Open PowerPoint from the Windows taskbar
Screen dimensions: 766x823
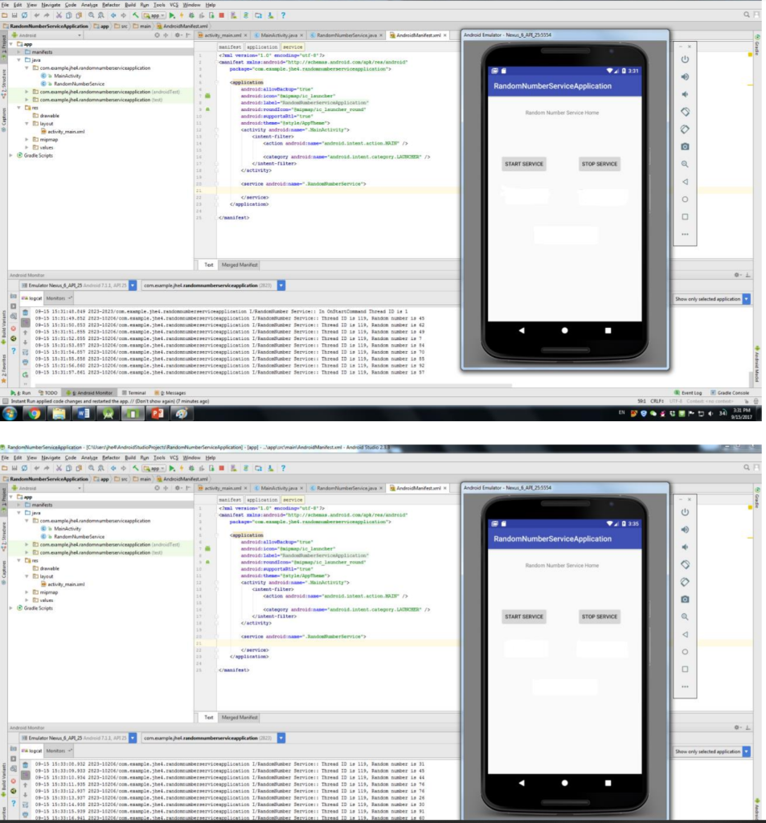point(158,414)
